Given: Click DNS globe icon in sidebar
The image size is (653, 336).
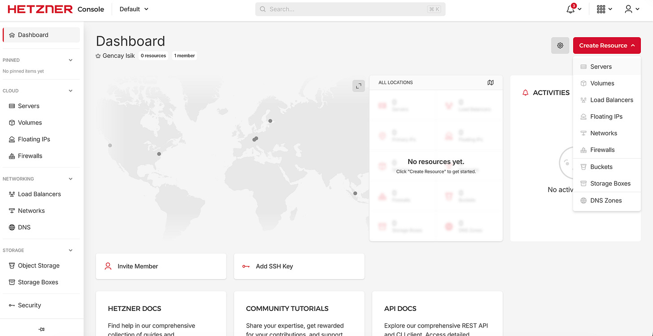Looking at the screenshot, I should [x=12, y=227].
